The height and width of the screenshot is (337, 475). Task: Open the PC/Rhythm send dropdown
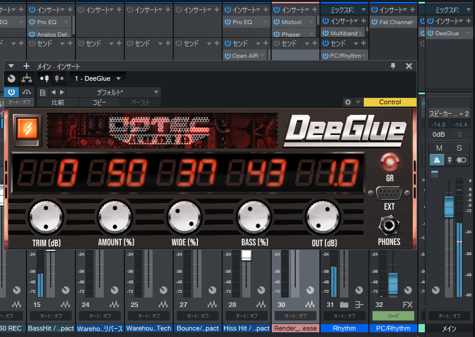click(x=364, y=56)
